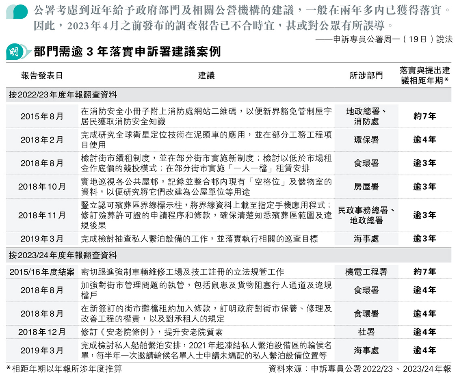The height and width of the screenshot is (378, 459).
Task: Click the 2015年8月 date cell
Action: coord(42,117)
